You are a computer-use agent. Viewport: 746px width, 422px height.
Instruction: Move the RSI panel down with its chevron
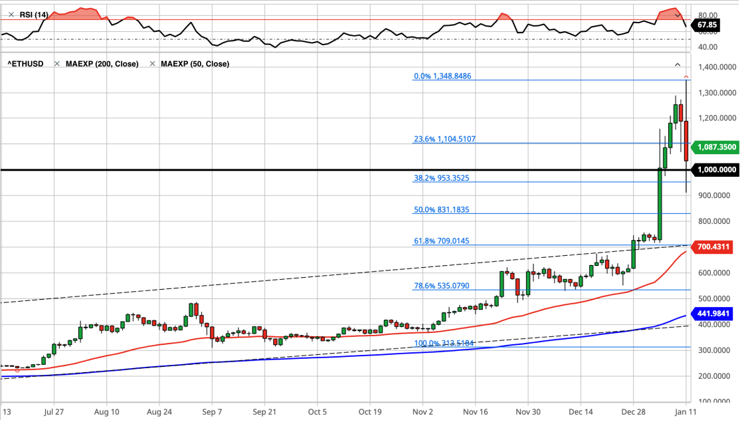pos(678,15)
